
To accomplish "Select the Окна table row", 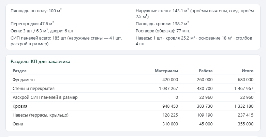I will click(133, 124).
